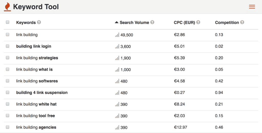
Task: Open the hamburger menu
Action: click(x=252, y=7)
